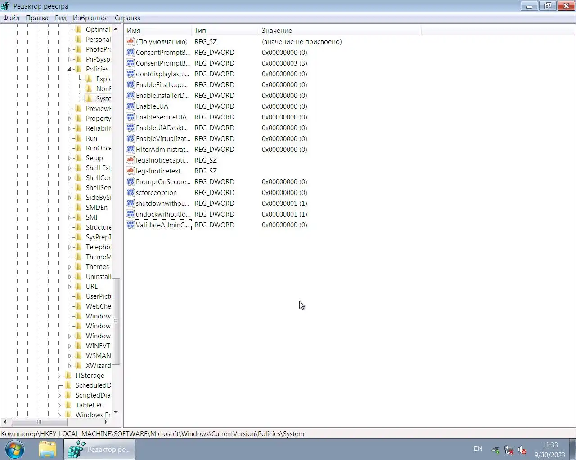Select the shutdownwithou... registry value
This screenshot has width=576, height=460.
[162, 203]
